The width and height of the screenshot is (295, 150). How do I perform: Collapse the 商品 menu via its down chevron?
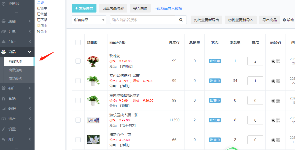(x=29, y=52)
